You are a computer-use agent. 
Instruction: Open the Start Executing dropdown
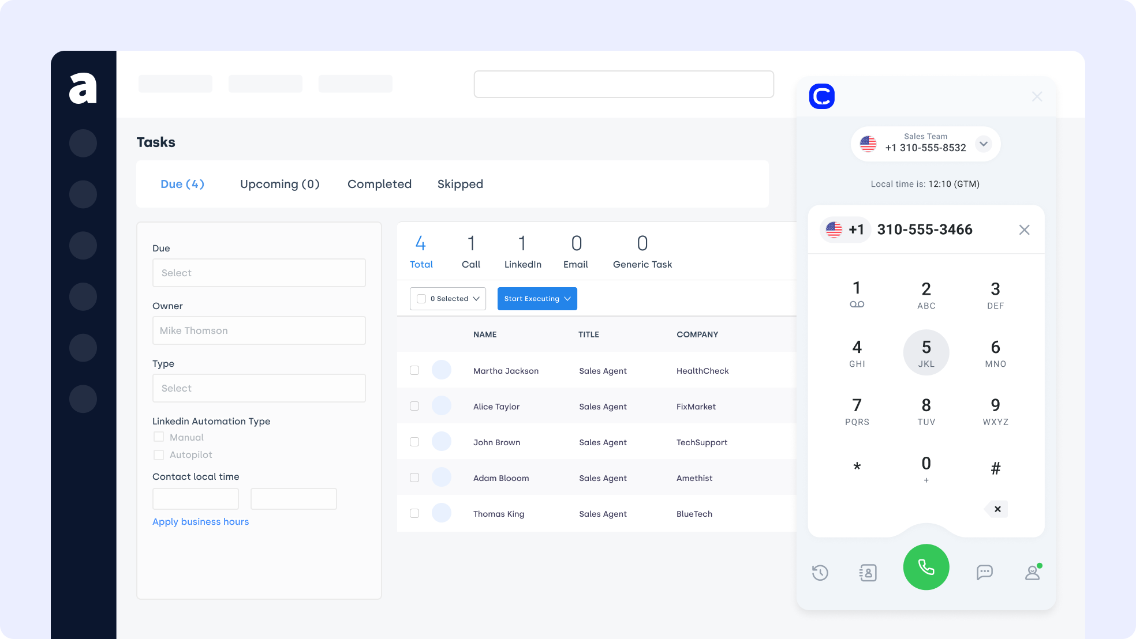537,299
